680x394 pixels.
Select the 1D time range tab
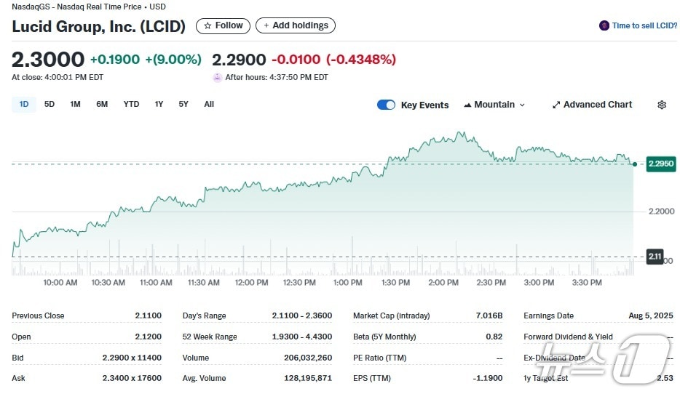pyautogui.click(x=24, y=104)
